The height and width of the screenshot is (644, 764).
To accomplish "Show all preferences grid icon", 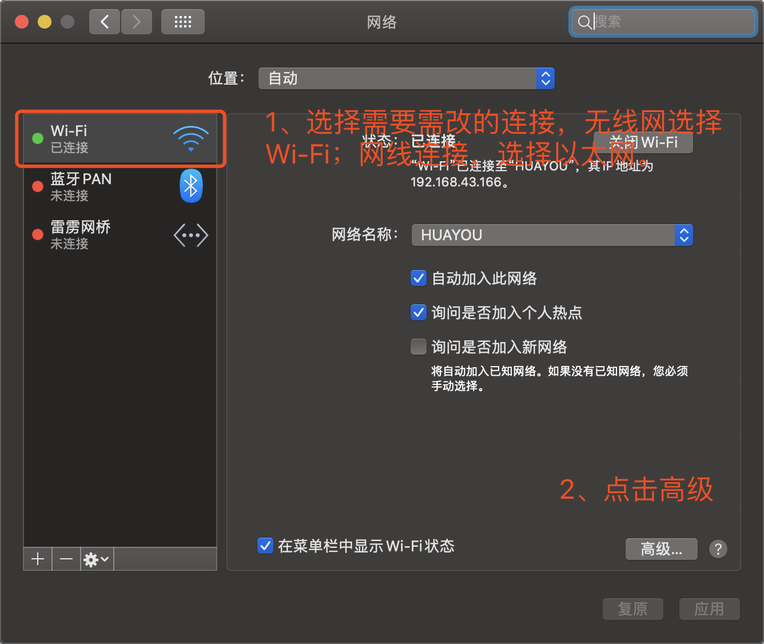I will (183, 22).
